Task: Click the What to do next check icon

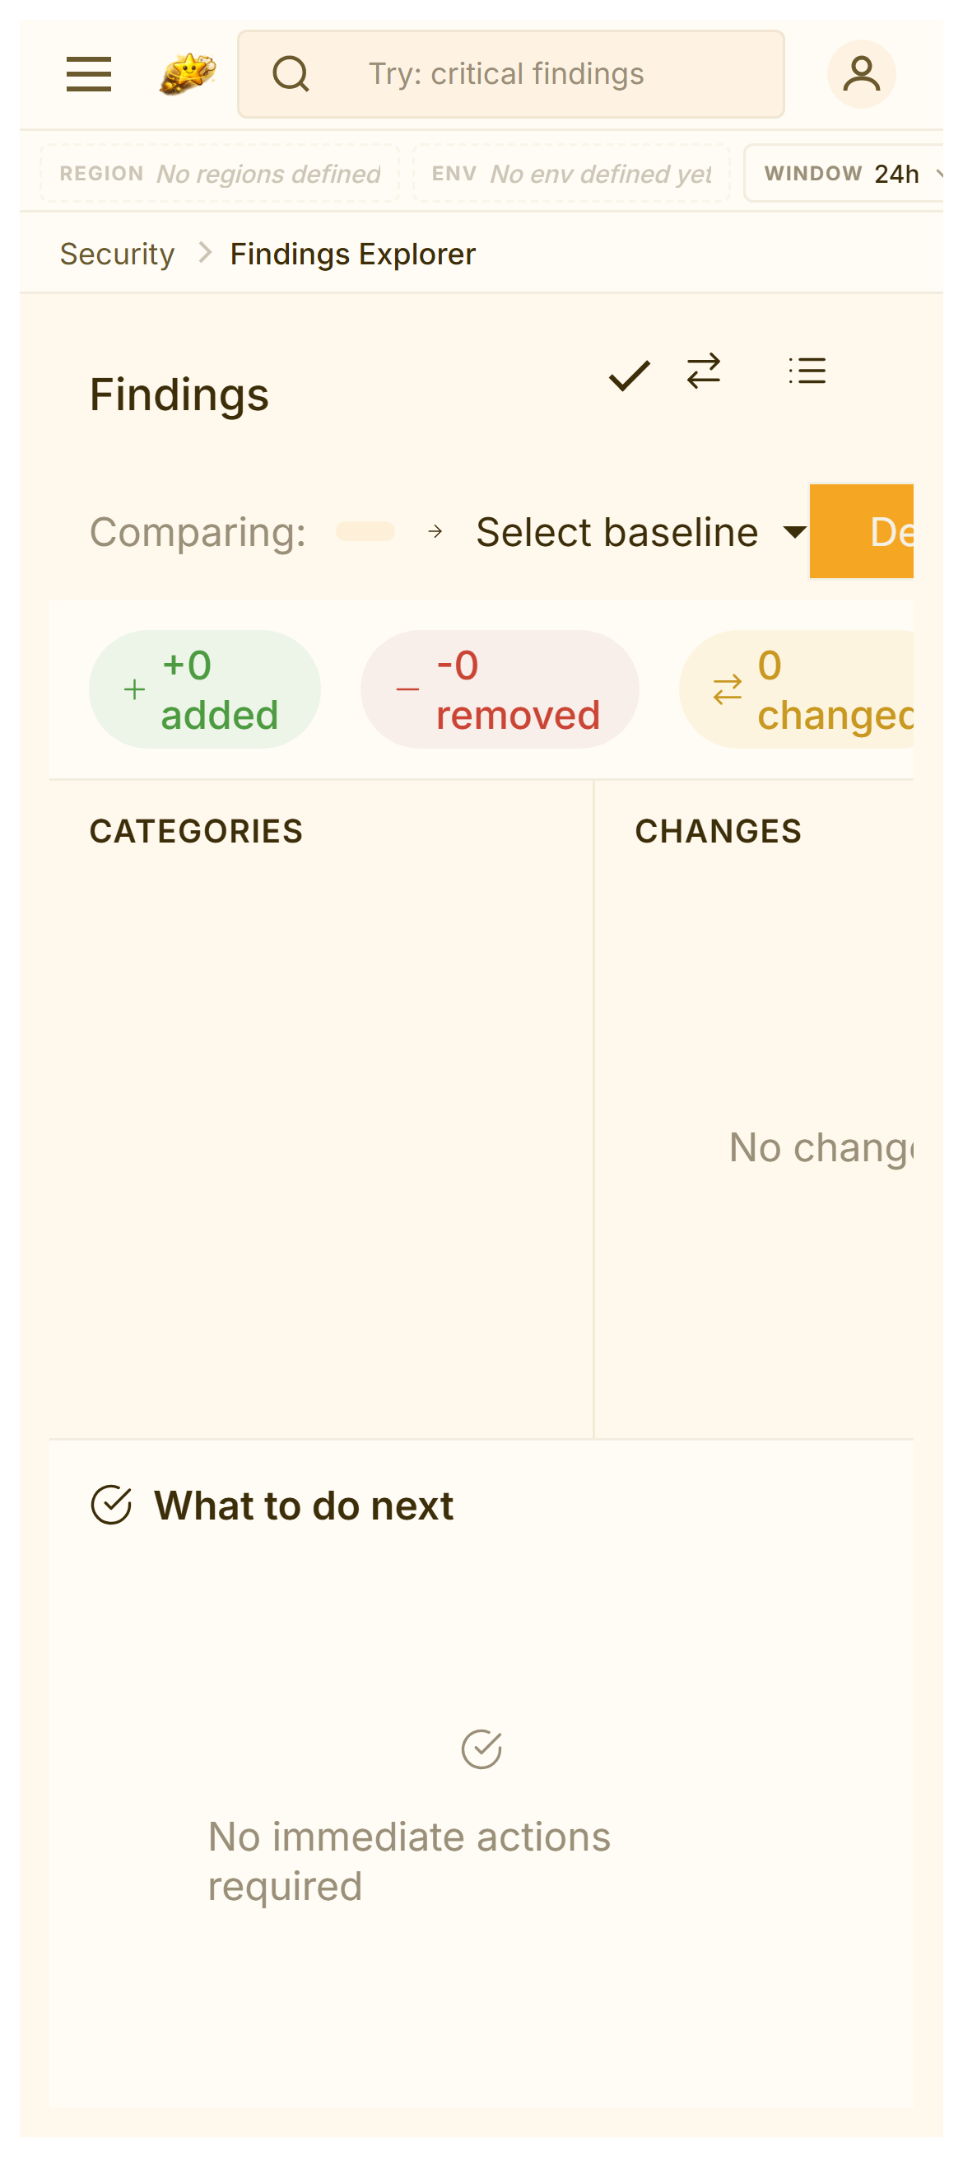Action: [111, 1504]
